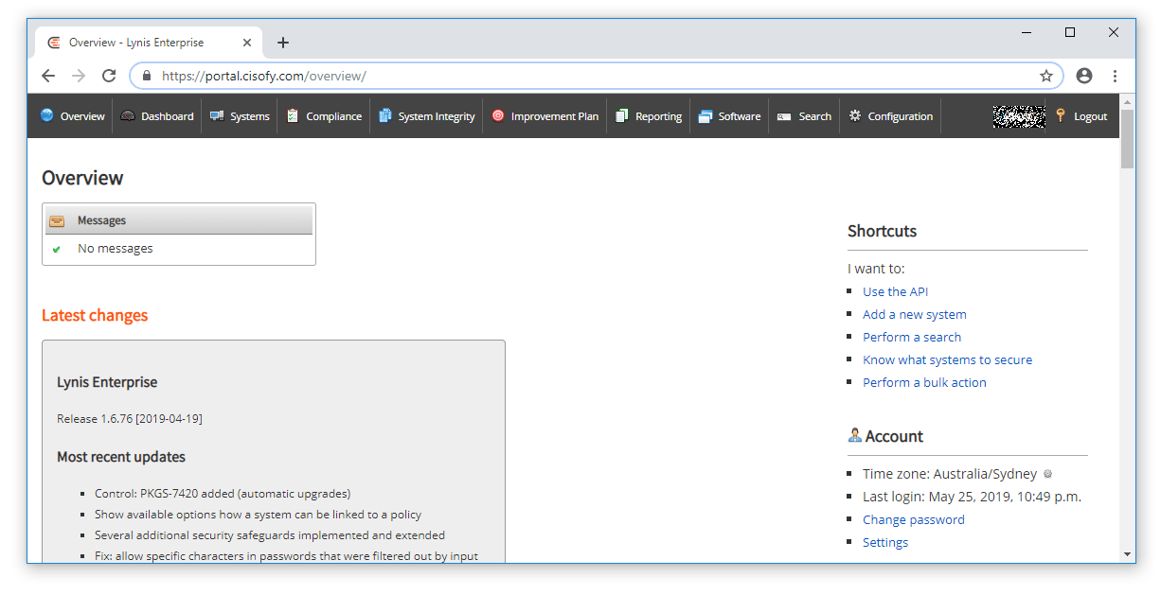
Task: Click the Account person icon
Action: (x=854, y=435)
